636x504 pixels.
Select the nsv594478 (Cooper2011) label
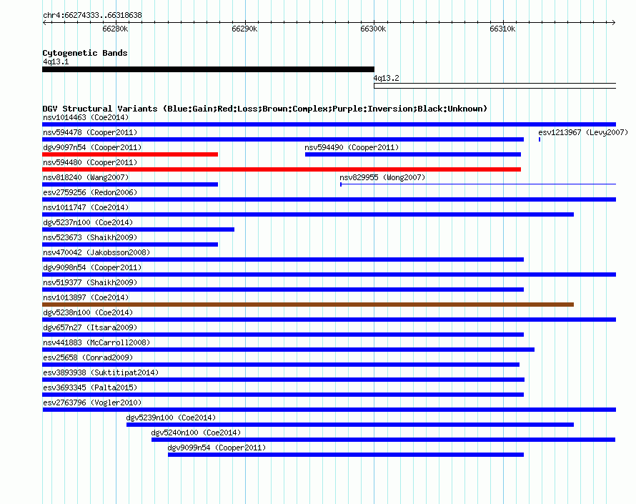pyautogui.click(x=90, y=132)
